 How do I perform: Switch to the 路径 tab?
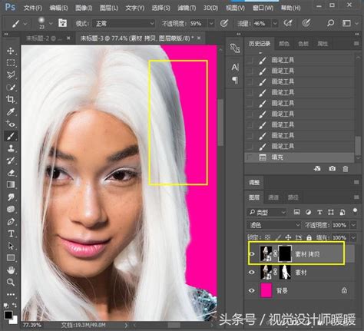point(293,197)
